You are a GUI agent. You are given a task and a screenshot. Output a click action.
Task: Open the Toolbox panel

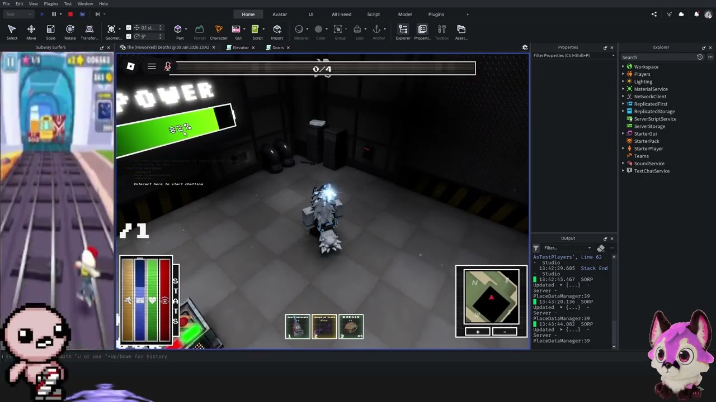coord(442,32)
